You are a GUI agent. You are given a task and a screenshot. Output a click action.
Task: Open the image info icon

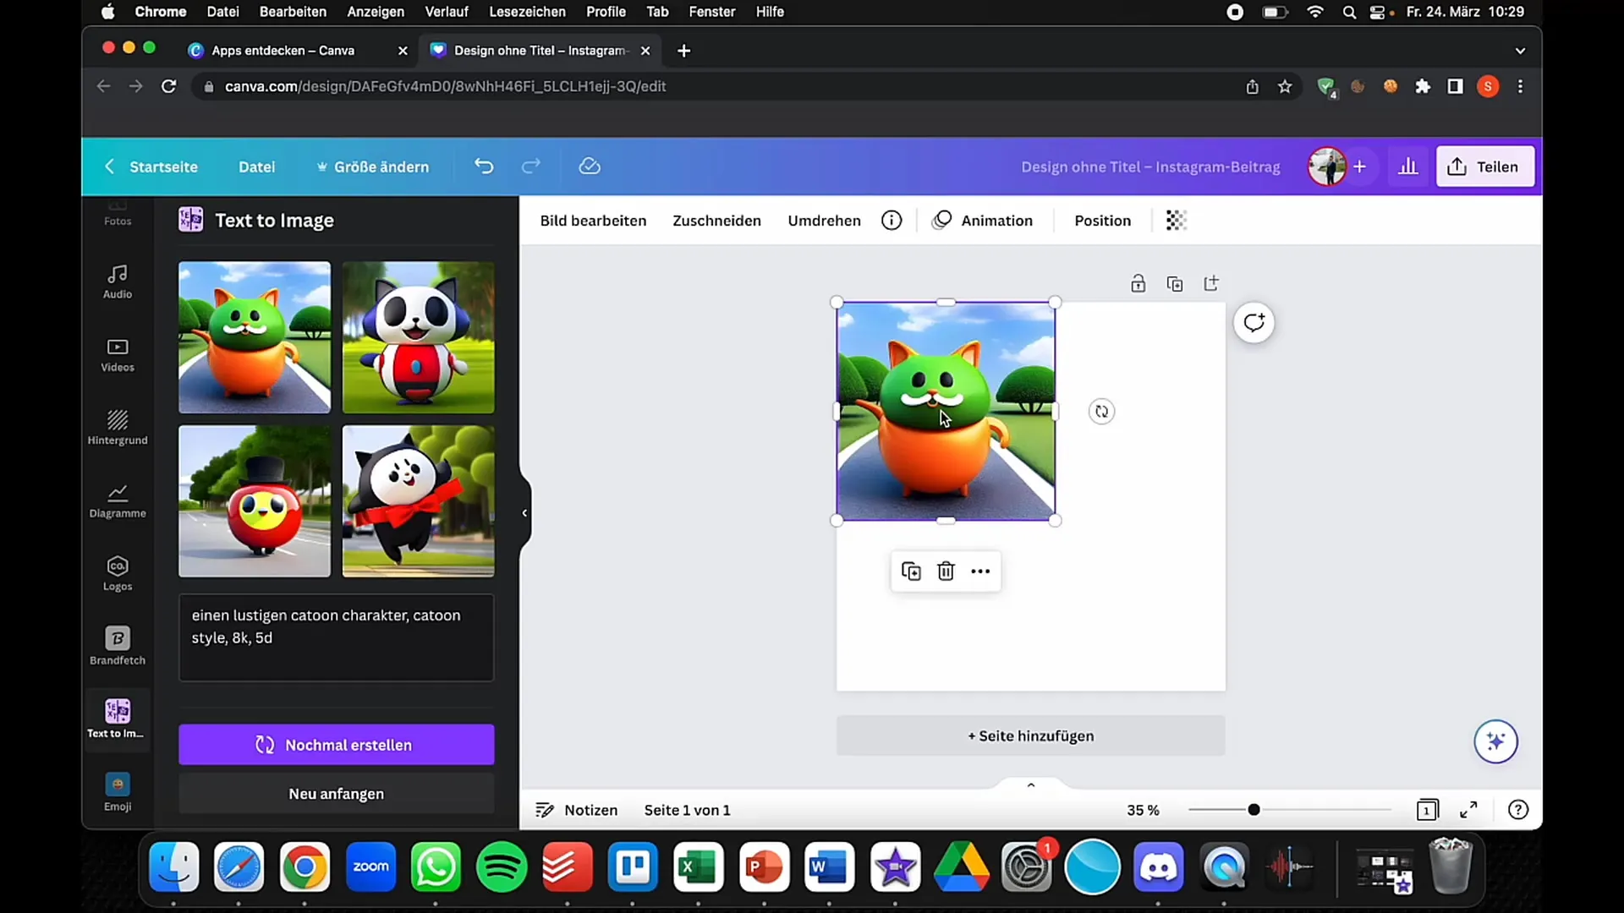tap(892, 221)
